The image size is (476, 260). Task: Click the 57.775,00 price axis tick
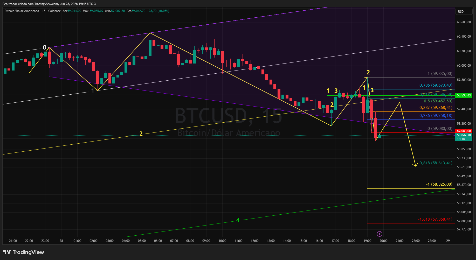464,229
